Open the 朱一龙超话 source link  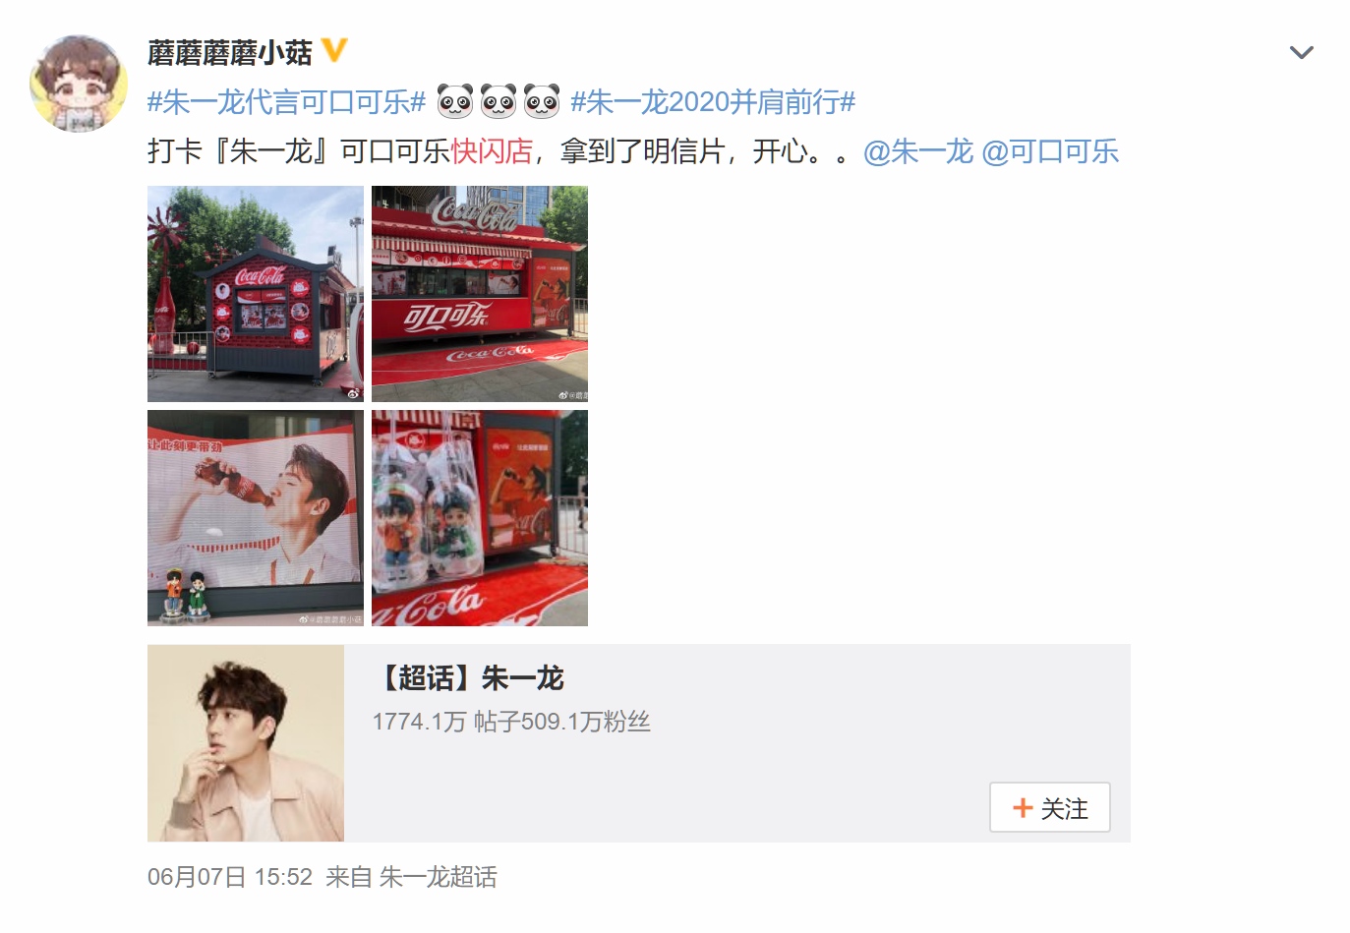tap(438, 877)
